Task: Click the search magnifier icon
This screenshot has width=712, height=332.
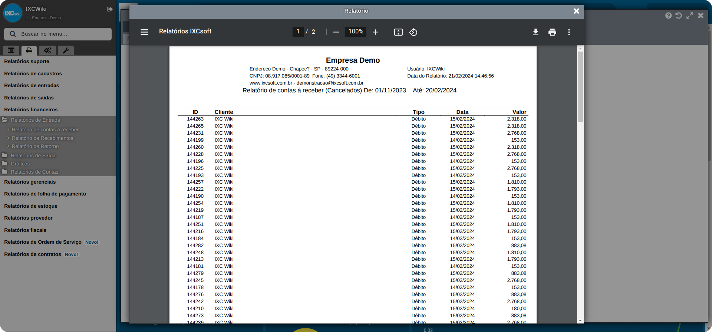Action: click(13, 34)
